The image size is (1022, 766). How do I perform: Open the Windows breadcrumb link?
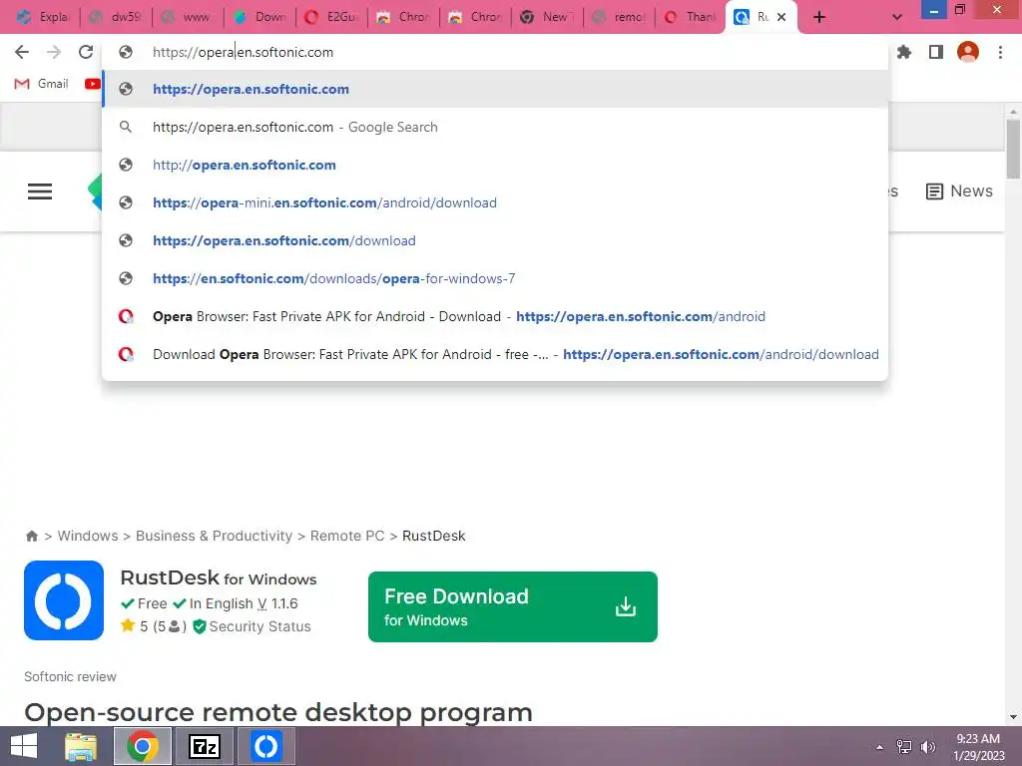pos(88,536)
